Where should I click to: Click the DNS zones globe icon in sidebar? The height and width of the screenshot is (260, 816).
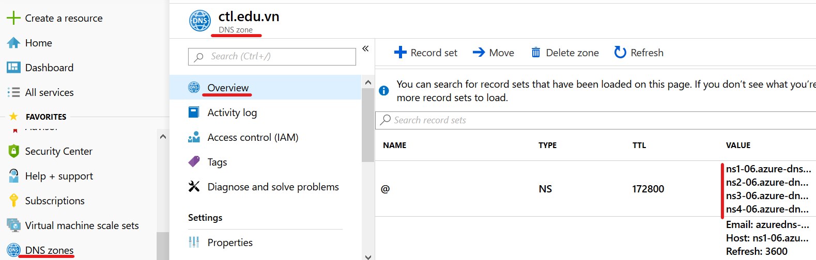point(14,250)
